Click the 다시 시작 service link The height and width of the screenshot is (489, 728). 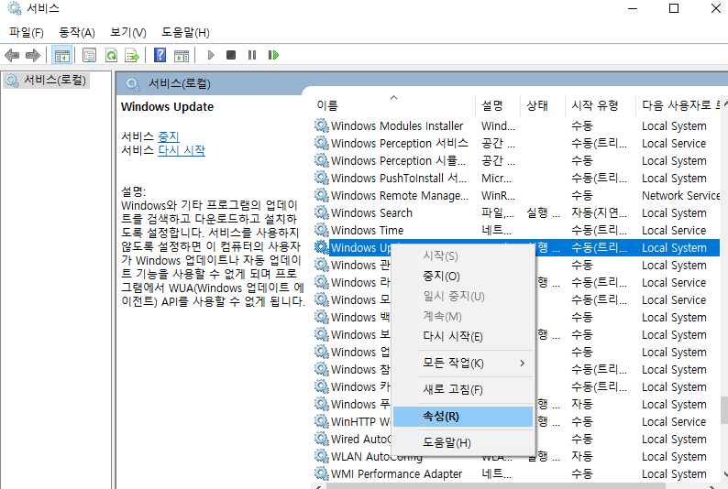(x=182, y=150)
